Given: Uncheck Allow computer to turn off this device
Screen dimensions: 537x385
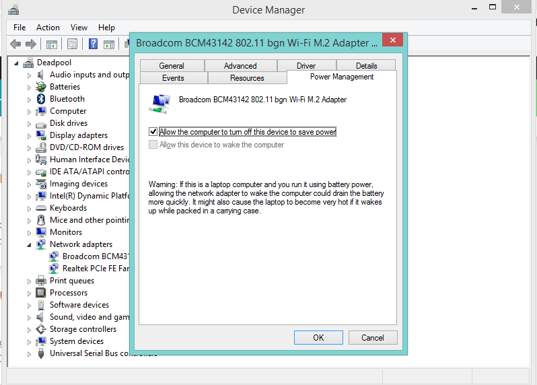Looking at the screenshot, I should tap(153, 132).
